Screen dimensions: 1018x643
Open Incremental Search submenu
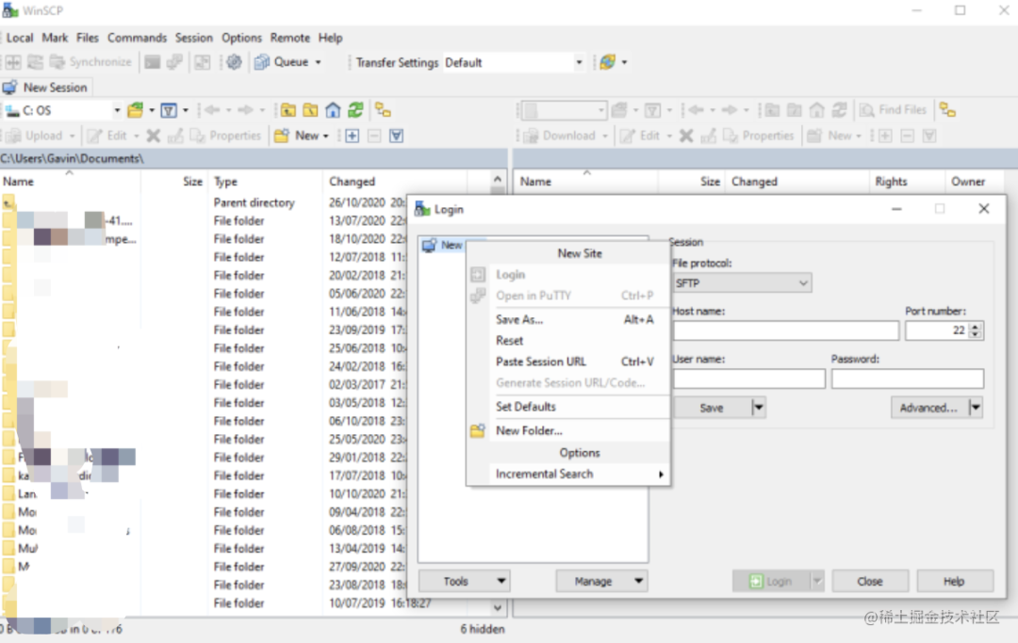[545, 474]
